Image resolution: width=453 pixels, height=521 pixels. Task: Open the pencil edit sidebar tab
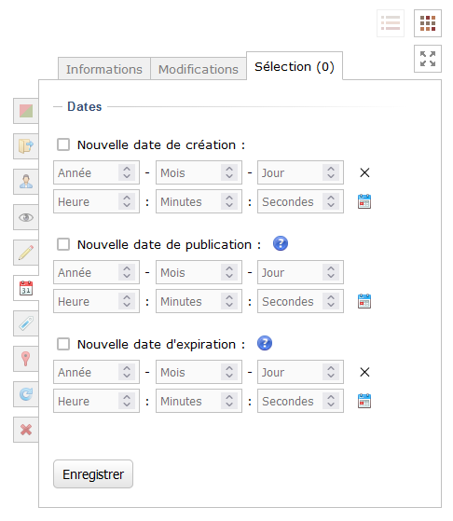point(26,253)
